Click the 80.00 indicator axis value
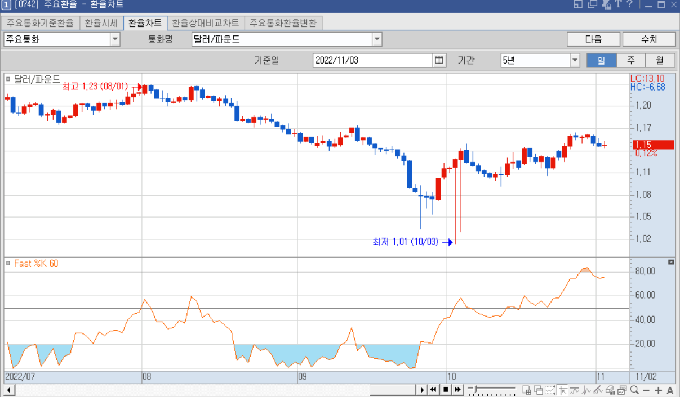Viewport: 680px width, 397px height. click(645, 271)
